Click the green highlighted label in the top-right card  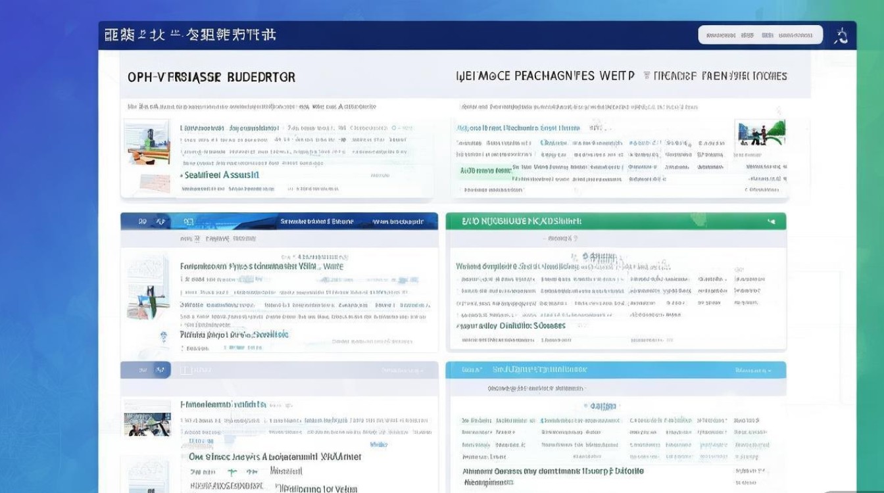pos(485,170)
